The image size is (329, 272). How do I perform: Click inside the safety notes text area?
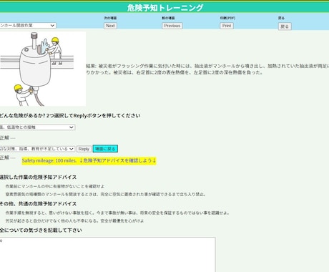[x=107, y=254]
